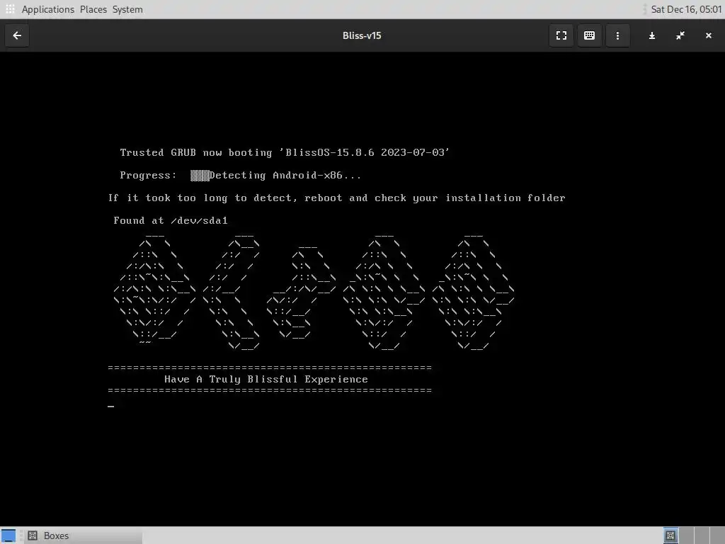Click the applications grid icon in the panel
The width and height of the screenshot is (725, 544).
pyautogui.click(x=10, y=9)
